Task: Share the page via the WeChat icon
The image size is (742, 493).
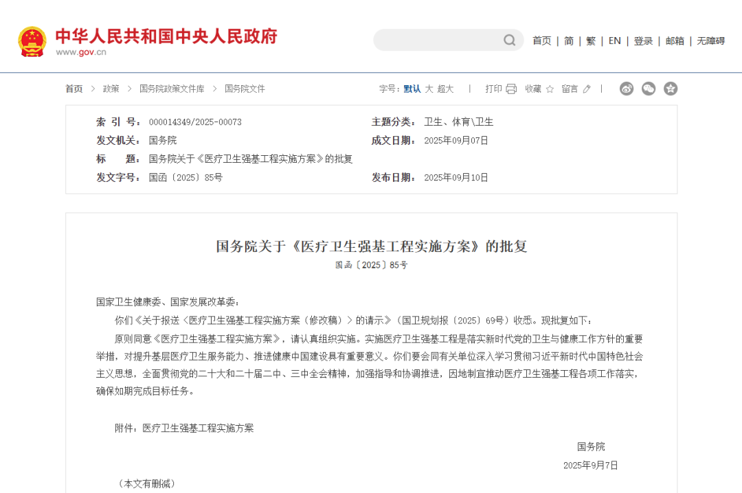Action: click(648, 89)
